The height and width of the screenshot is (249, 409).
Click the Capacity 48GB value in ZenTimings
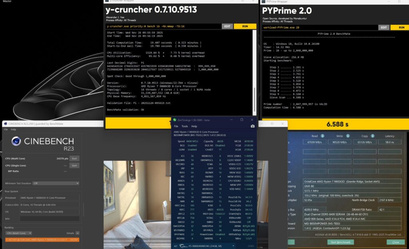coord(220,141)
